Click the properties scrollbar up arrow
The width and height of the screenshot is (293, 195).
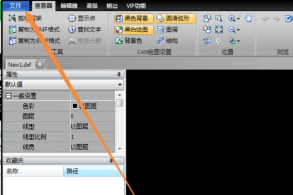(120, 95)
